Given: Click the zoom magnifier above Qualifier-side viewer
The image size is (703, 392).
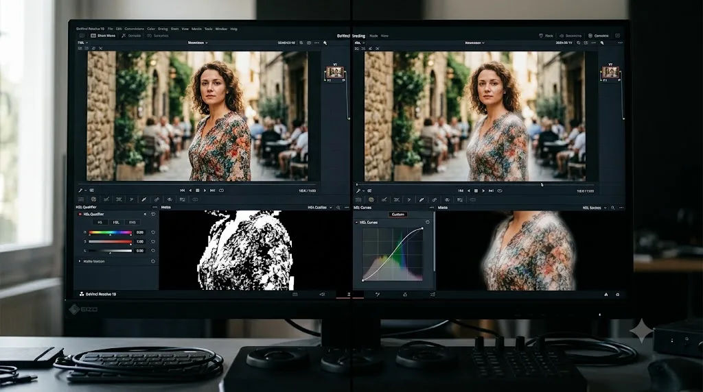Looking at the screenshot, I should click(325, 43).
